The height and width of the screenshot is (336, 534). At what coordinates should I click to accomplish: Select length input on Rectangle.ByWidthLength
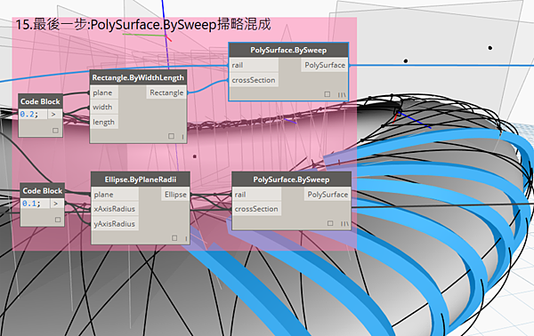point(104,122)
